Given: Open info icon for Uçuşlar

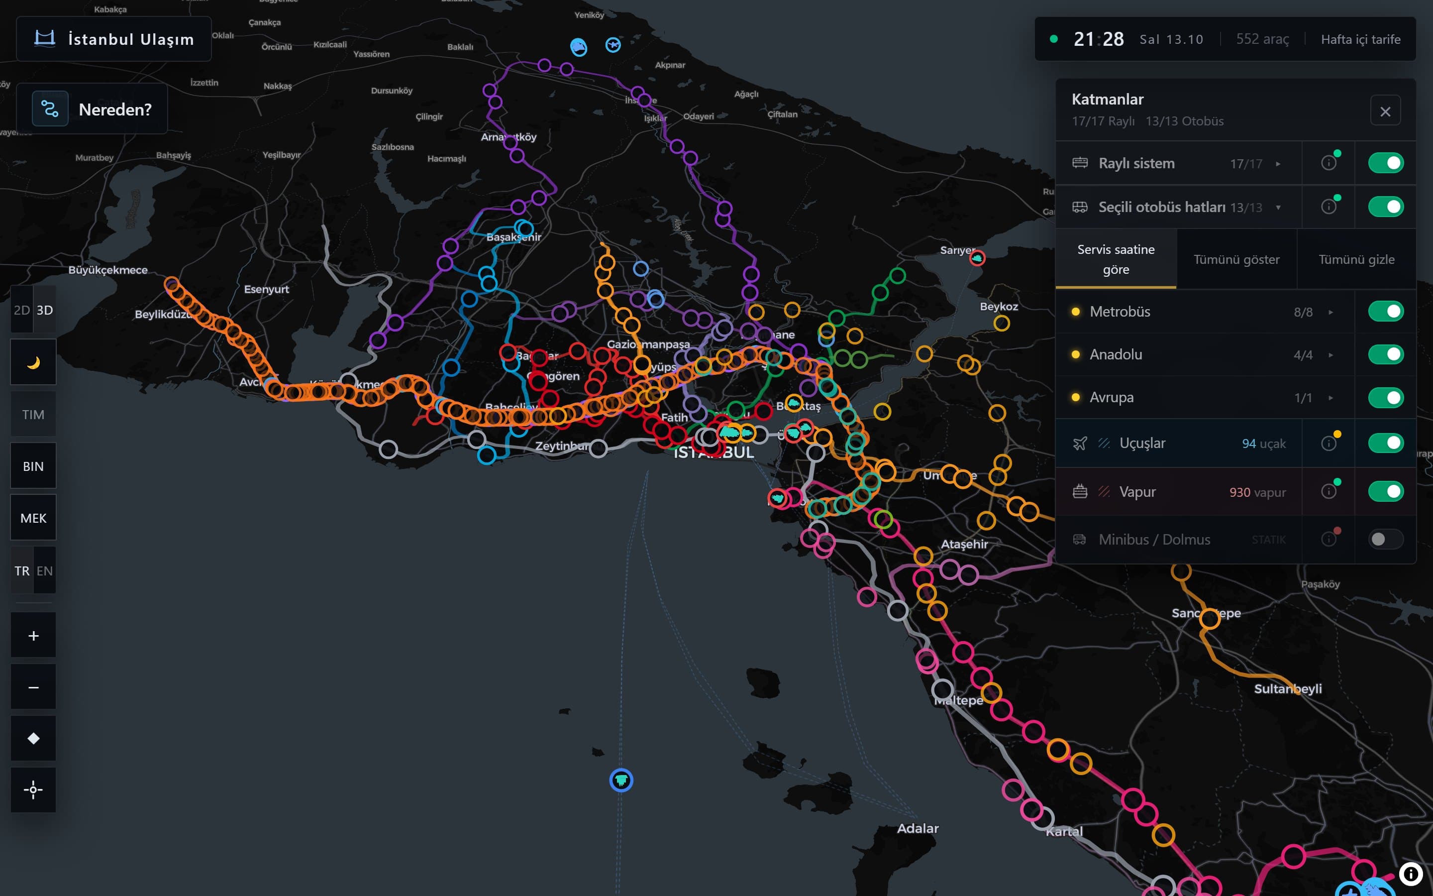Looking at the screenshot, I should click(x=1328, y=443).
